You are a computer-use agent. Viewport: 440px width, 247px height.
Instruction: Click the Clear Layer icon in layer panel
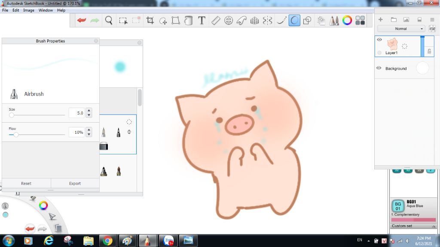(419, 19)
